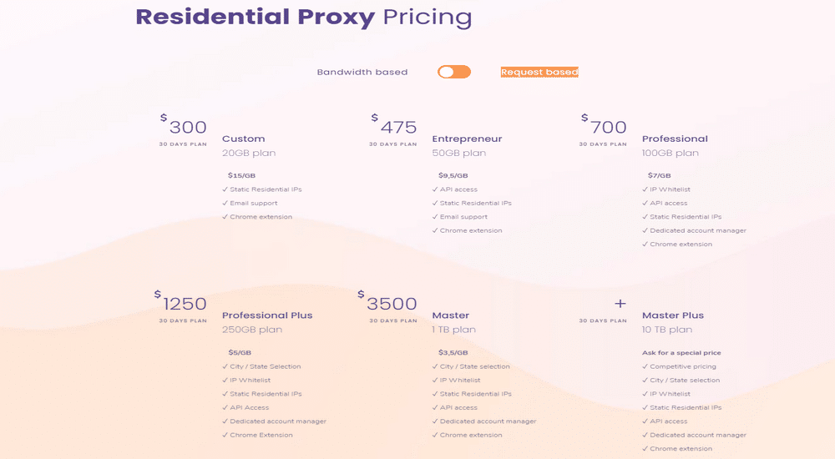Click the dollar sign next to 3500

[361, 294]
